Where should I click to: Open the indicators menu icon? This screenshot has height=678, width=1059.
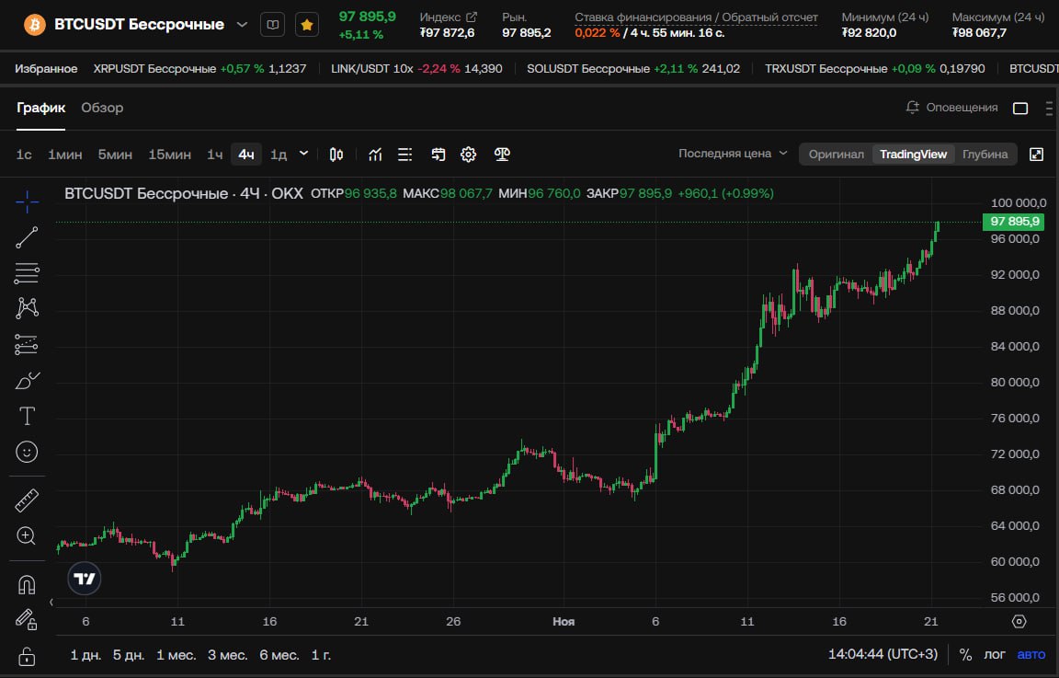coord(375,155)
